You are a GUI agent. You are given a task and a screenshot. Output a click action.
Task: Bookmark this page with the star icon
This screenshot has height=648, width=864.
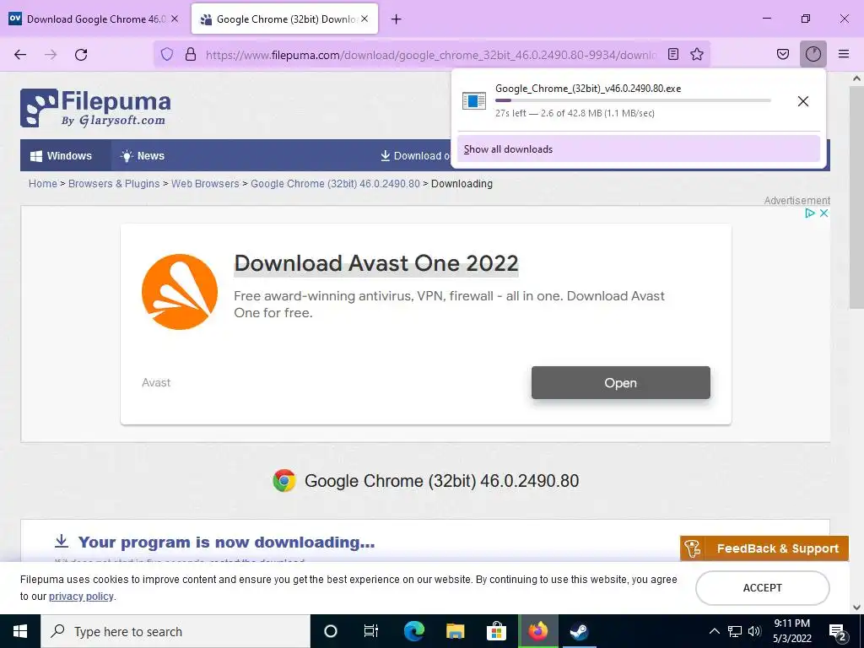[697, 54]
